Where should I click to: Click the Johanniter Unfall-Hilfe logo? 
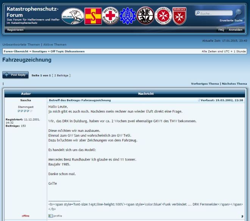(163, 16)
